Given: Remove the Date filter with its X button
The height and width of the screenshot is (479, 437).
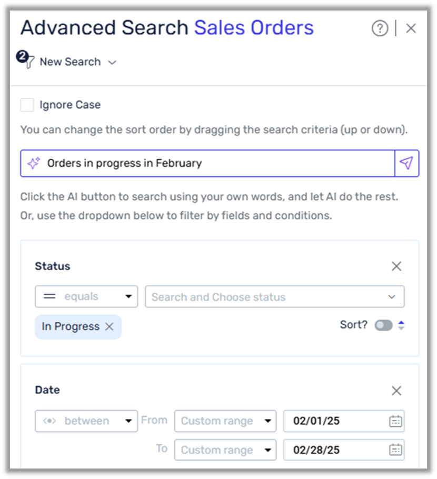Looking at the screenshot, I should [x=397, y=391].
